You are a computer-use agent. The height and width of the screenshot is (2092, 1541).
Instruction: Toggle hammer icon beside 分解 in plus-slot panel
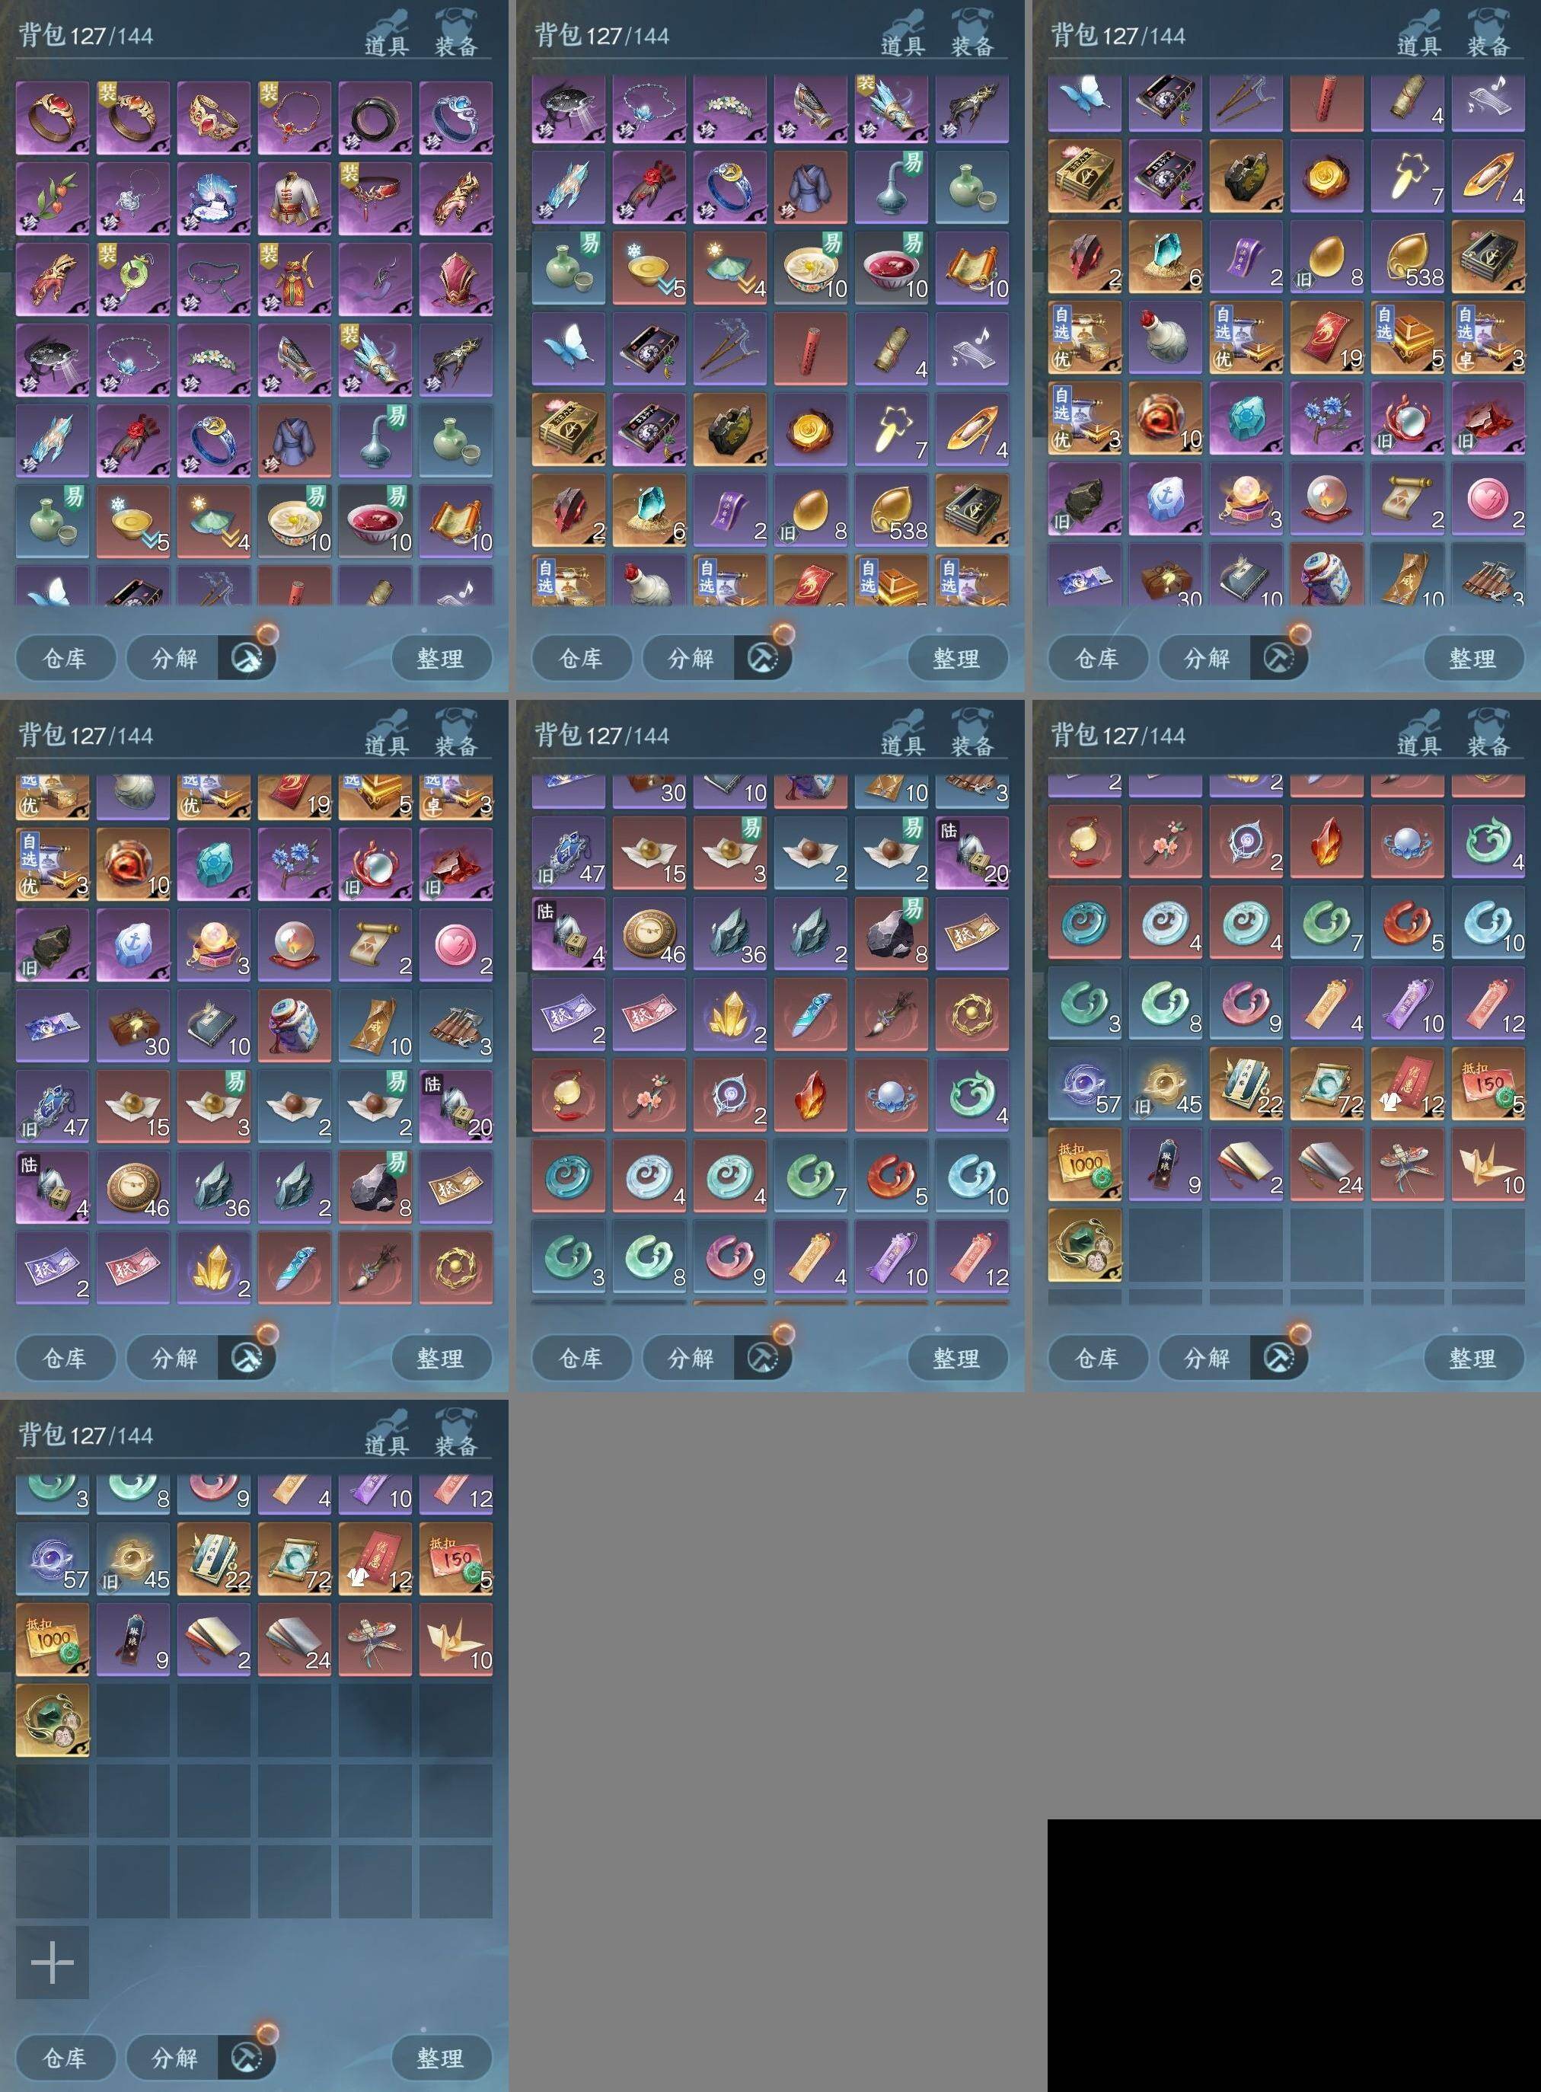247,2058
